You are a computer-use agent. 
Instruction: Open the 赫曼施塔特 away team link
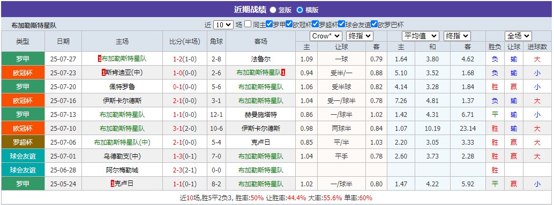pyautogui.click(x=261, y=114)
